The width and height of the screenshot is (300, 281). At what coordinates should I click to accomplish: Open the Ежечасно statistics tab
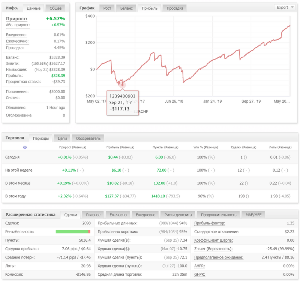click(118, 215)
